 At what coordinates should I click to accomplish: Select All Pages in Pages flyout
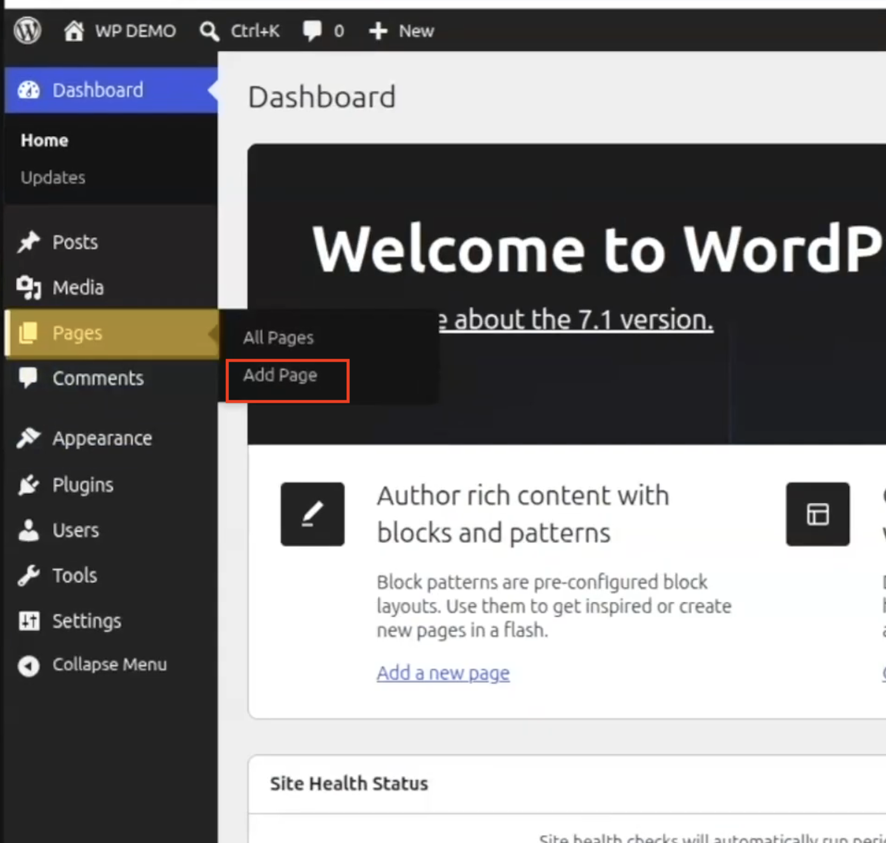(278, 337)
